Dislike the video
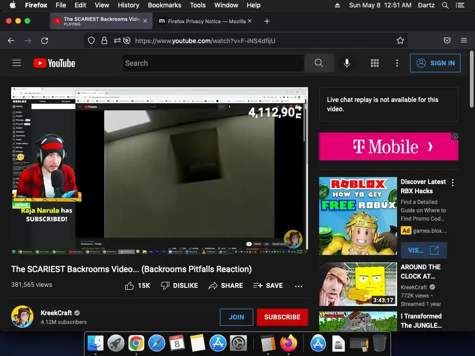The image size is (475, 356). coord(180,286)
